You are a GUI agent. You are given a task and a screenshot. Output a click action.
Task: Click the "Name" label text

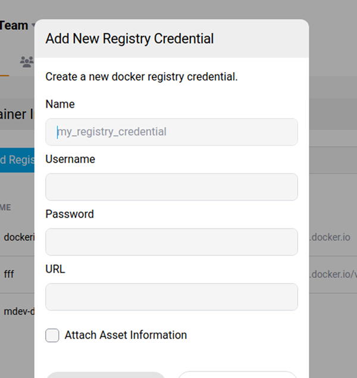[x=60, y=104]
